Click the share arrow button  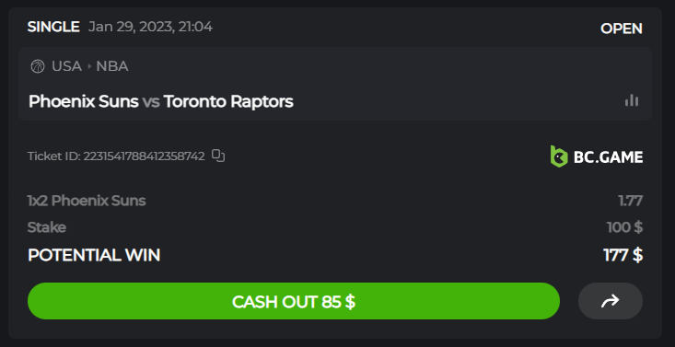point(610,301)
